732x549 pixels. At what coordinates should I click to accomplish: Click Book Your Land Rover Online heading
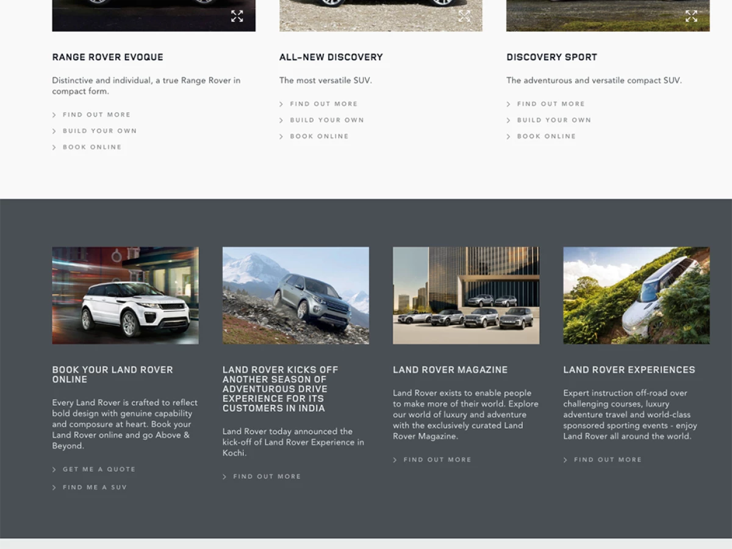pyautogui.click(x=113, y=375)
